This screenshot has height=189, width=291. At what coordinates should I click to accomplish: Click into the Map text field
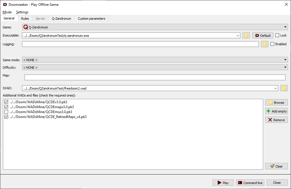coord(155,77)
